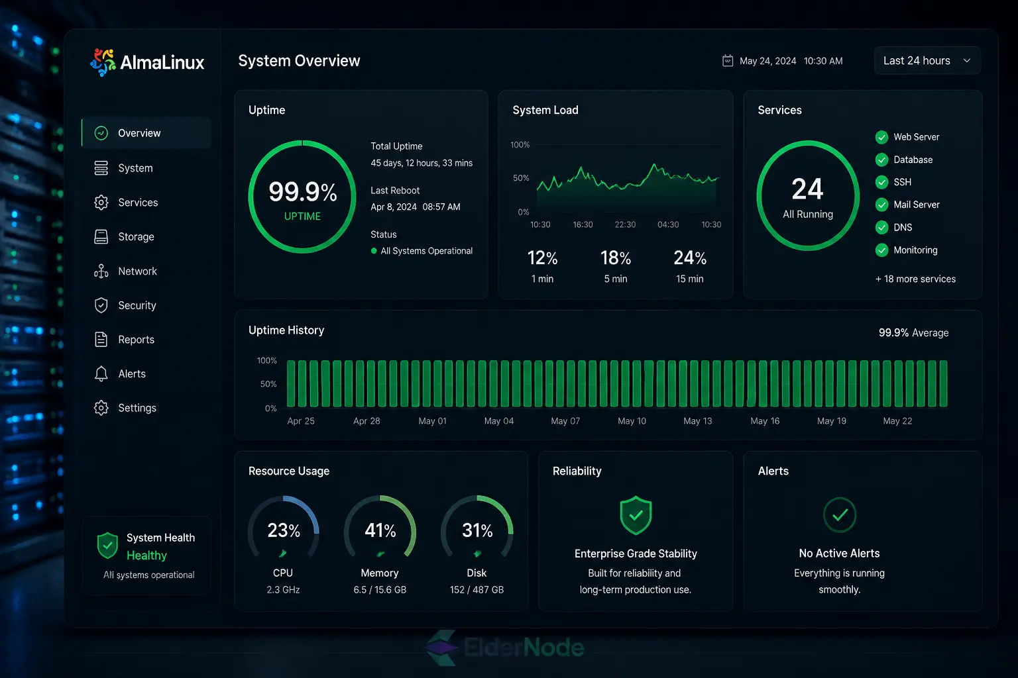This screenshot has height=678, width=1018.
Task: Click the Apr 8, 2024 08:57 AM text
Action: click(x=416, y=207)
